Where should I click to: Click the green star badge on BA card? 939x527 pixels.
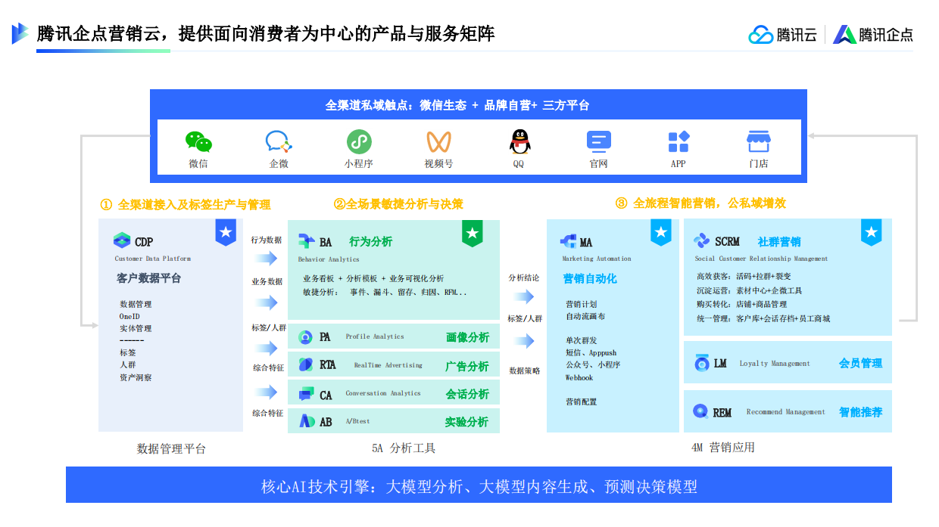click(x=473, y=233)
